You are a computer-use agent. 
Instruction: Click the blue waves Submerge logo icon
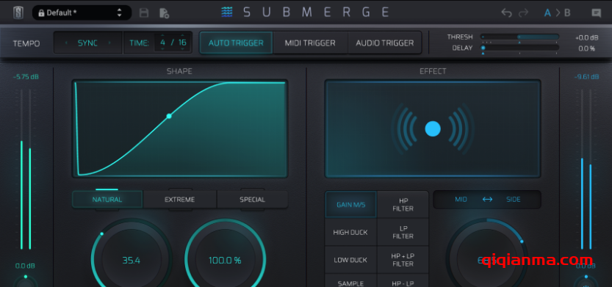click(227, 12)
